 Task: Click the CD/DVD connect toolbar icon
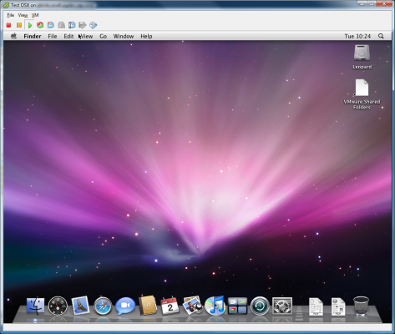coord(93,25)
